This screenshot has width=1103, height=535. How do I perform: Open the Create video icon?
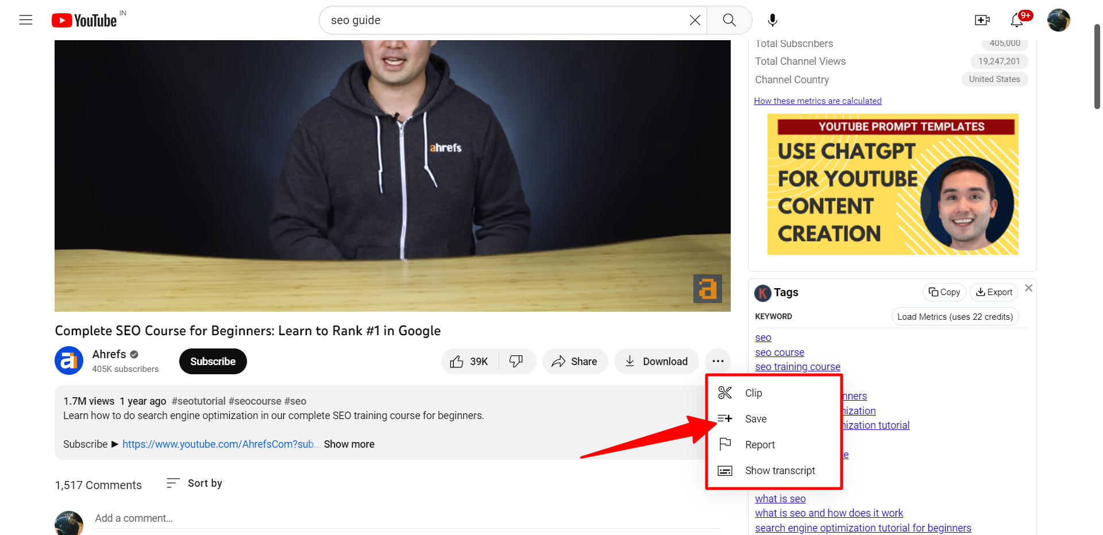(982, 20)
